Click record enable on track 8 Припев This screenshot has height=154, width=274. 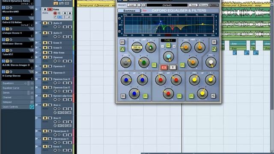(x=55, y=61)
